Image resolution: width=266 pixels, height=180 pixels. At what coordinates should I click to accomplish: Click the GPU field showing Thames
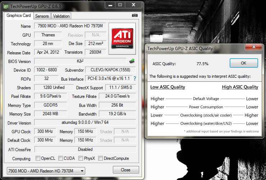click(x=48, y=35)
